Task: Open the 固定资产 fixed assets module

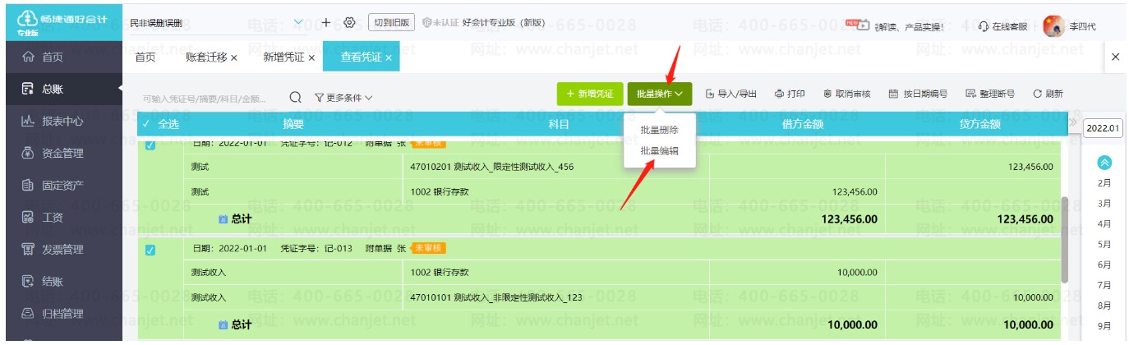Action: [x=61, y=185]
